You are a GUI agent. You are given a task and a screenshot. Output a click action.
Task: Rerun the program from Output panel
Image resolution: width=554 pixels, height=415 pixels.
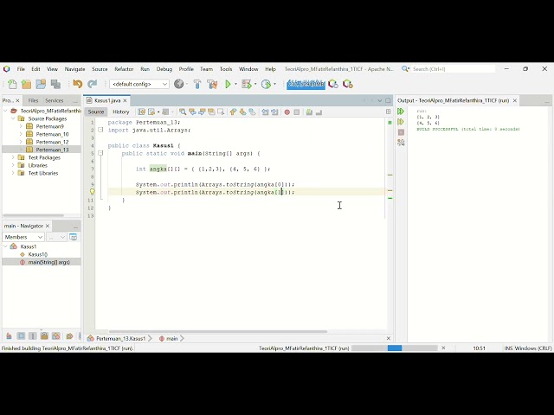tap(401, 112)
